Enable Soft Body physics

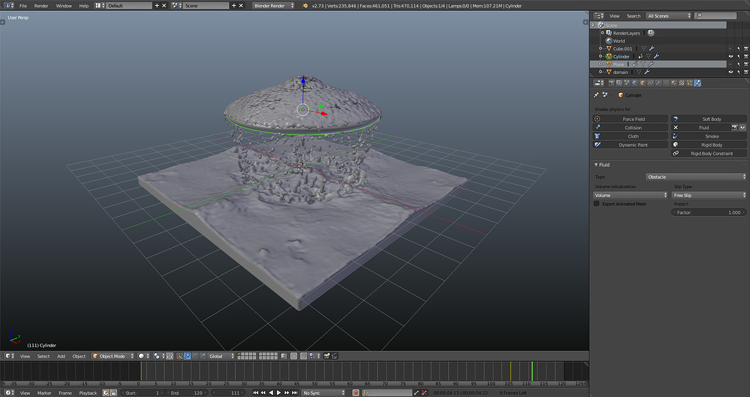[x=709, y=119]
